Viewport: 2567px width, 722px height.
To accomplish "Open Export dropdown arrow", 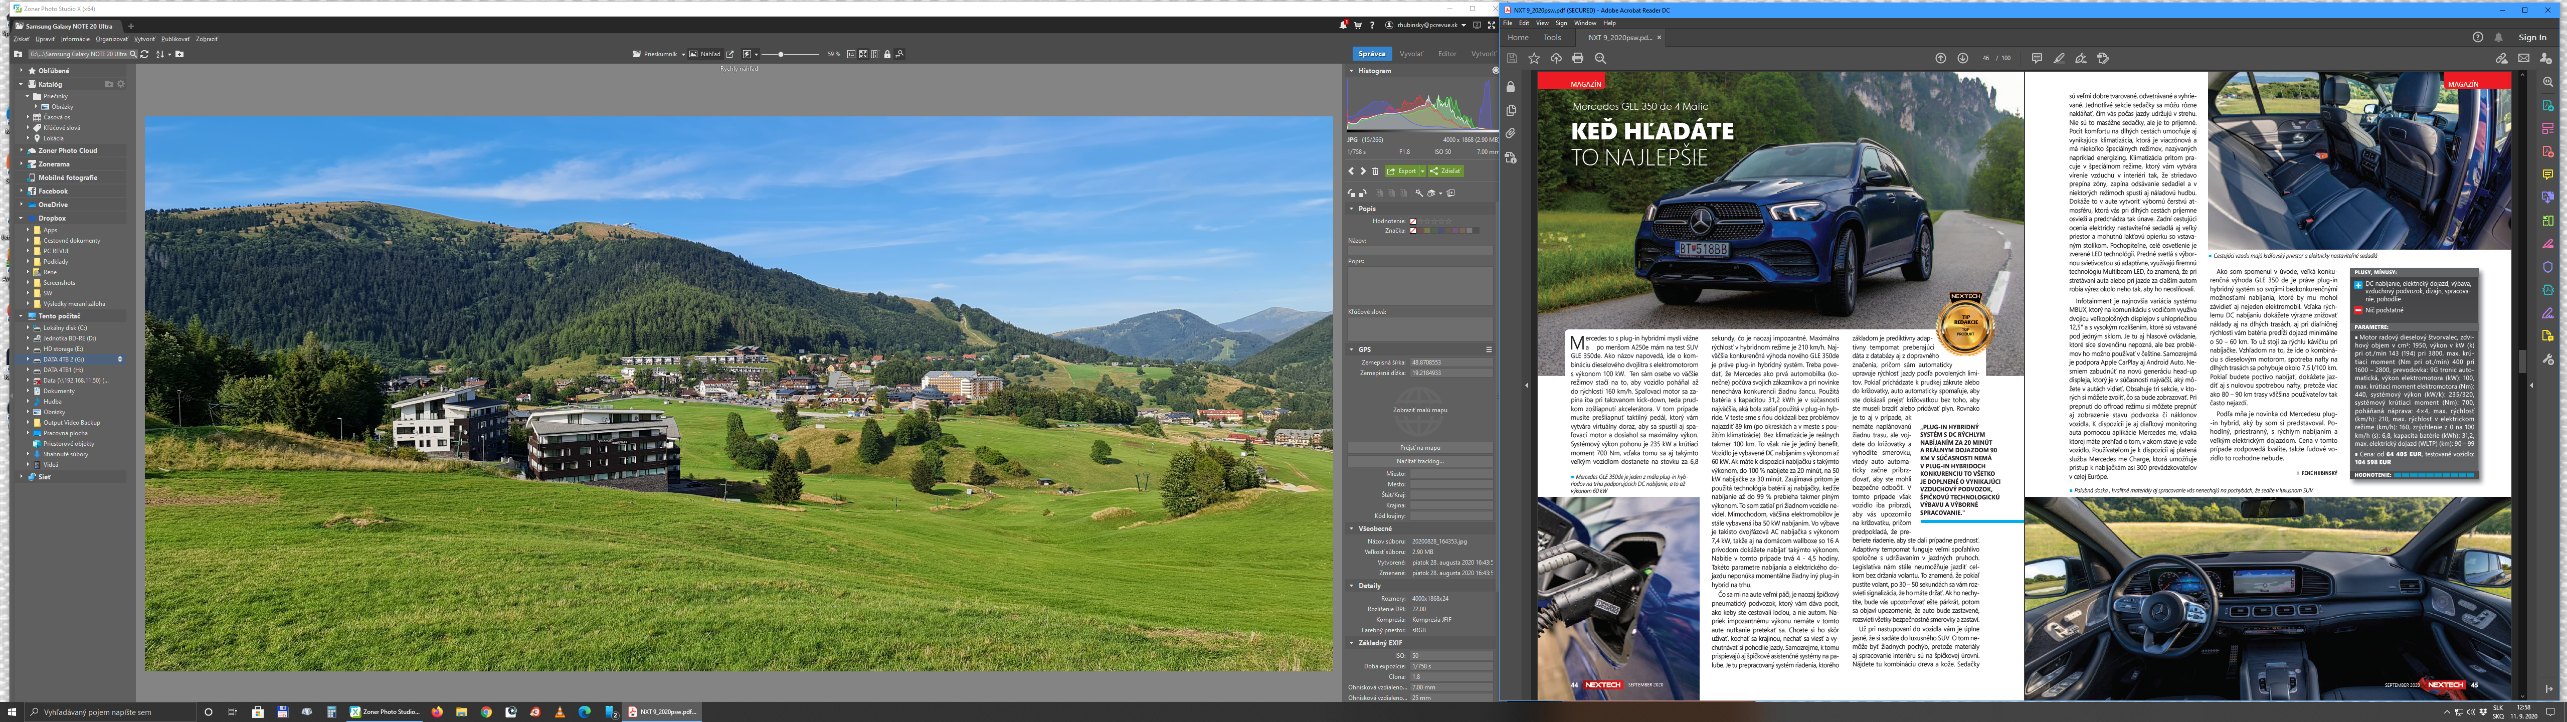I will [1422, 171].
